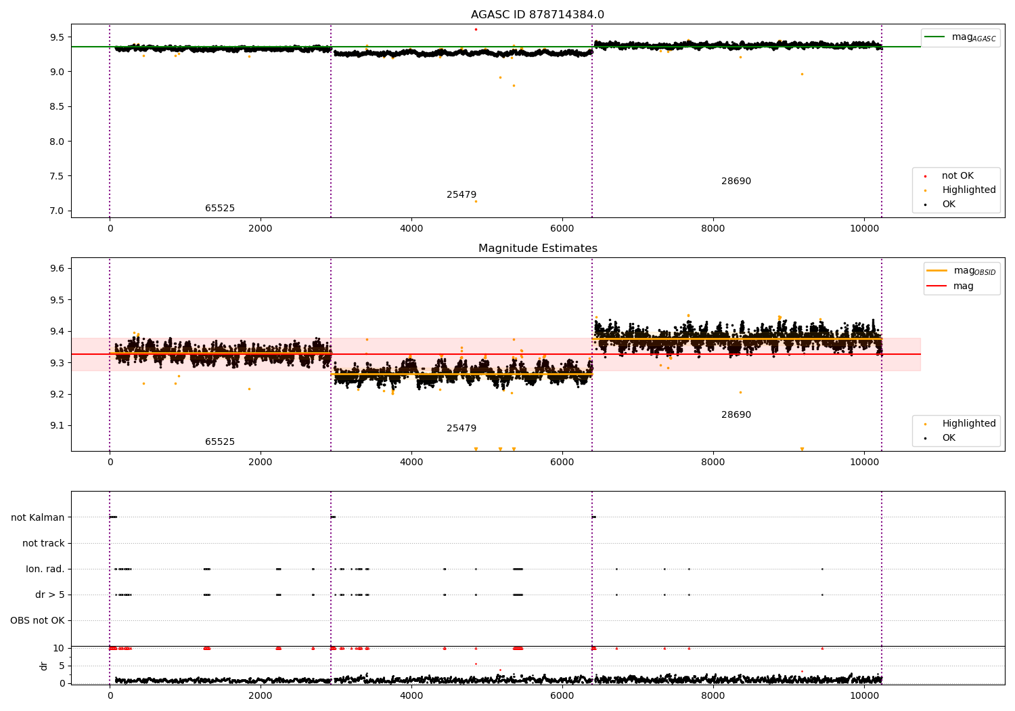Click the 'not track' axis label
The width and height of the screenshot is (1015, 711).
coord(43,544)
